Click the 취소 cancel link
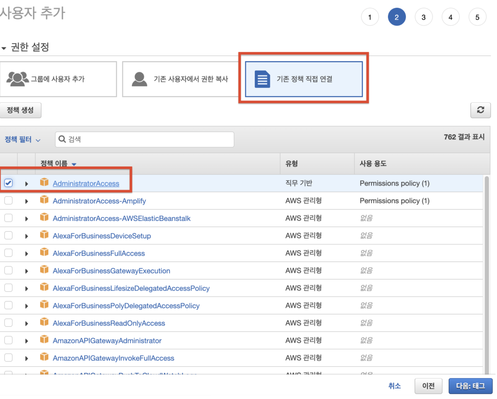497x399 pixels. point(394,386)
